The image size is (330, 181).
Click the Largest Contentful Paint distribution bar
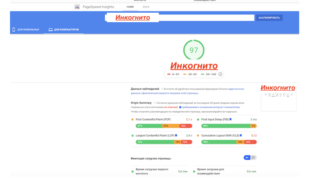tap(164, 142)
